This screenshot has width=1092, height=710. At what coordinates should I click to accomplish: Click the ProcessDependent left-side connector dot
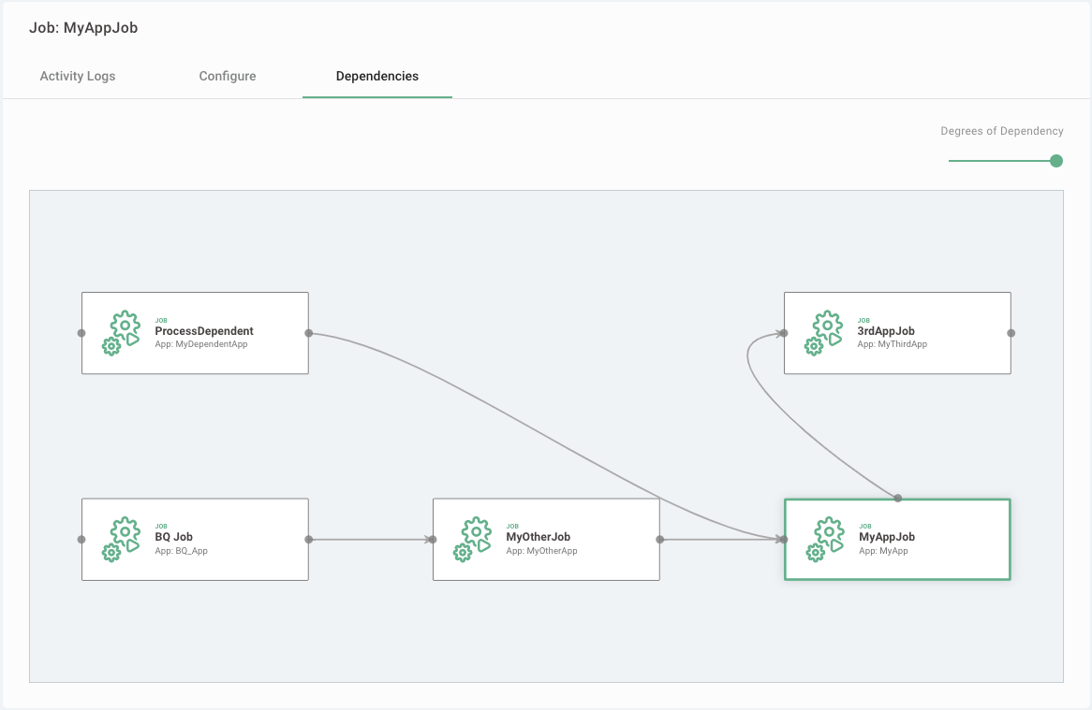pos(81,333)
